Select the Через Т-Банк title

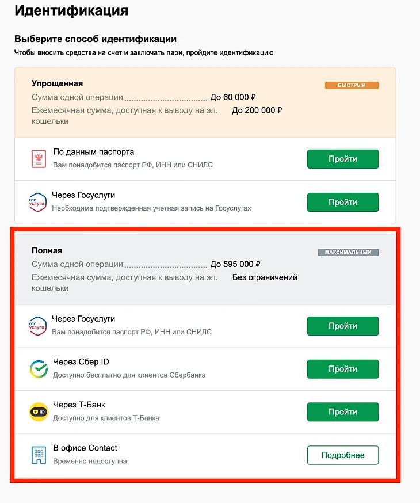79,405
